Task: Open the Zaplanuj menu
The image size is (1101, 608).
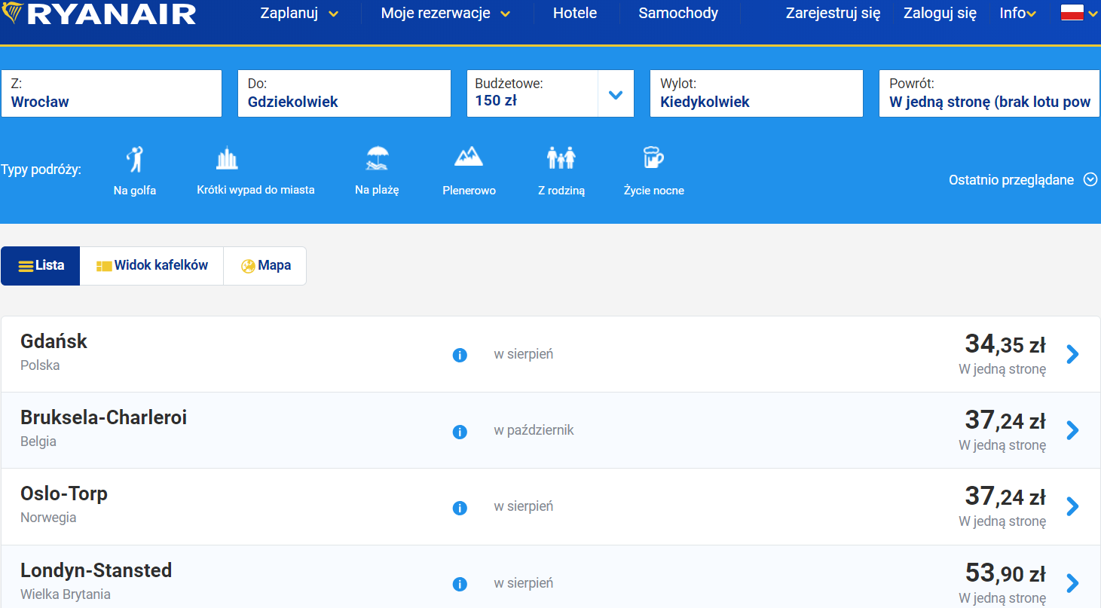Action: [298, 14]
